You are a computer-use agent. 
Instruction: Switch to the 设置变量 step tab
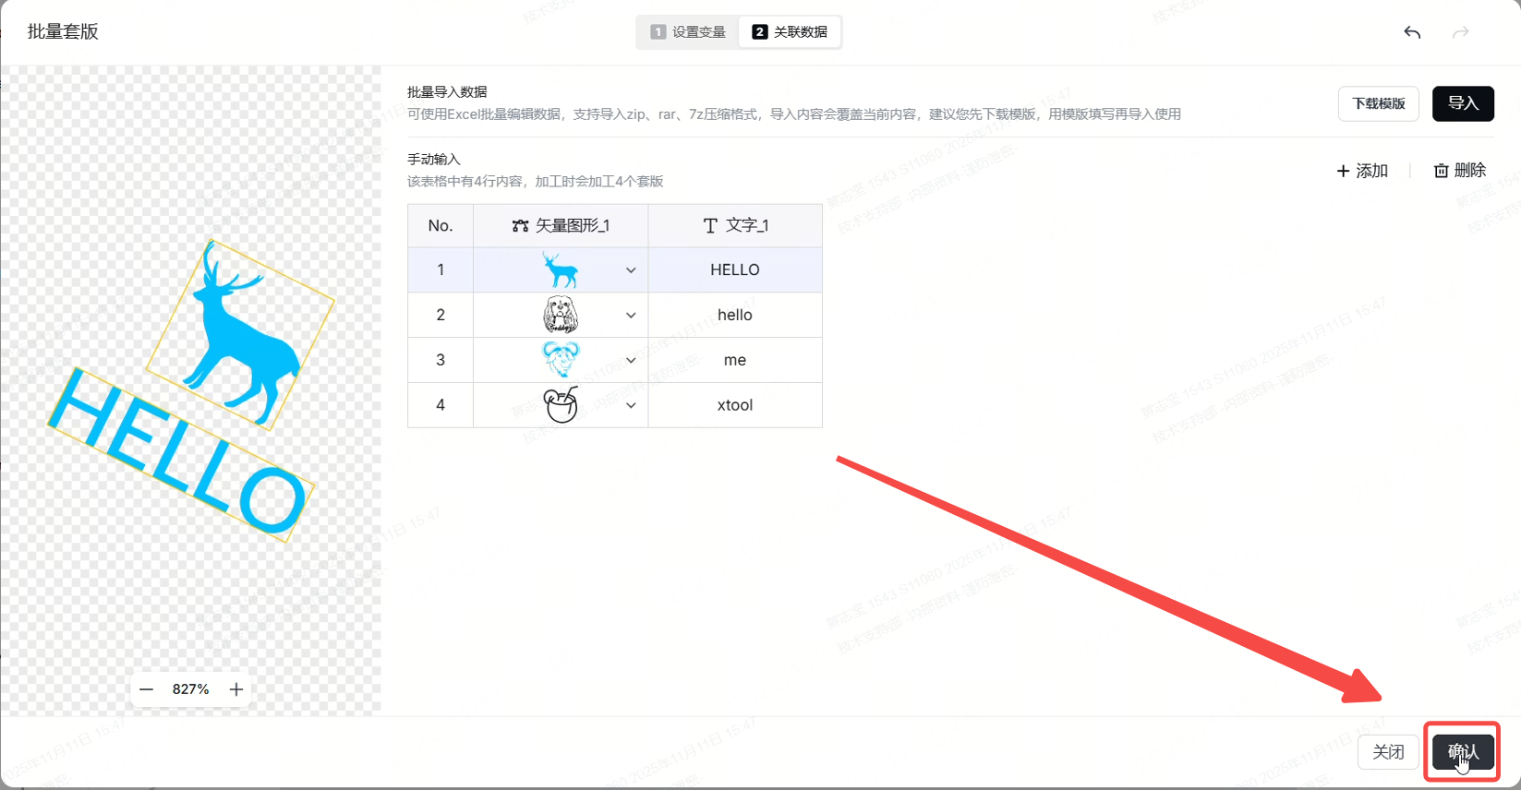pos(688,32)
